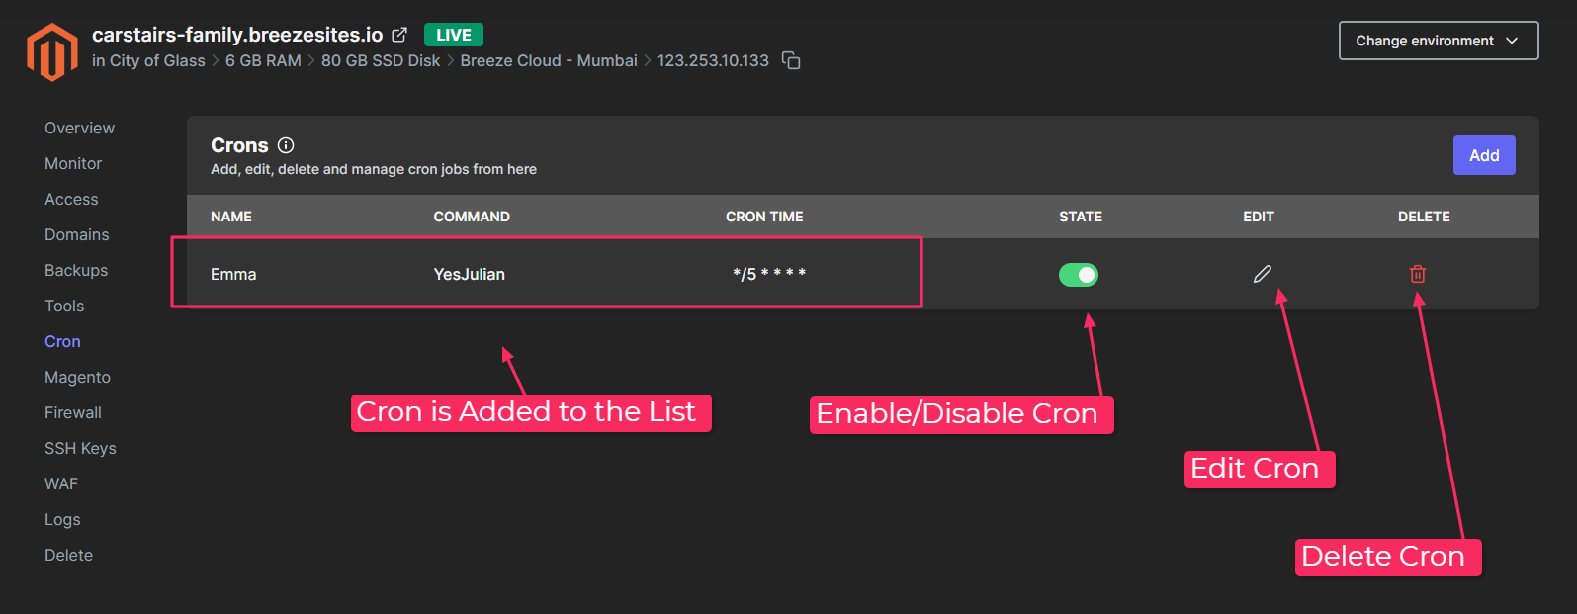Go to Firewall section
Viewport: 1577px width, 614px height.
click(73, 412)
